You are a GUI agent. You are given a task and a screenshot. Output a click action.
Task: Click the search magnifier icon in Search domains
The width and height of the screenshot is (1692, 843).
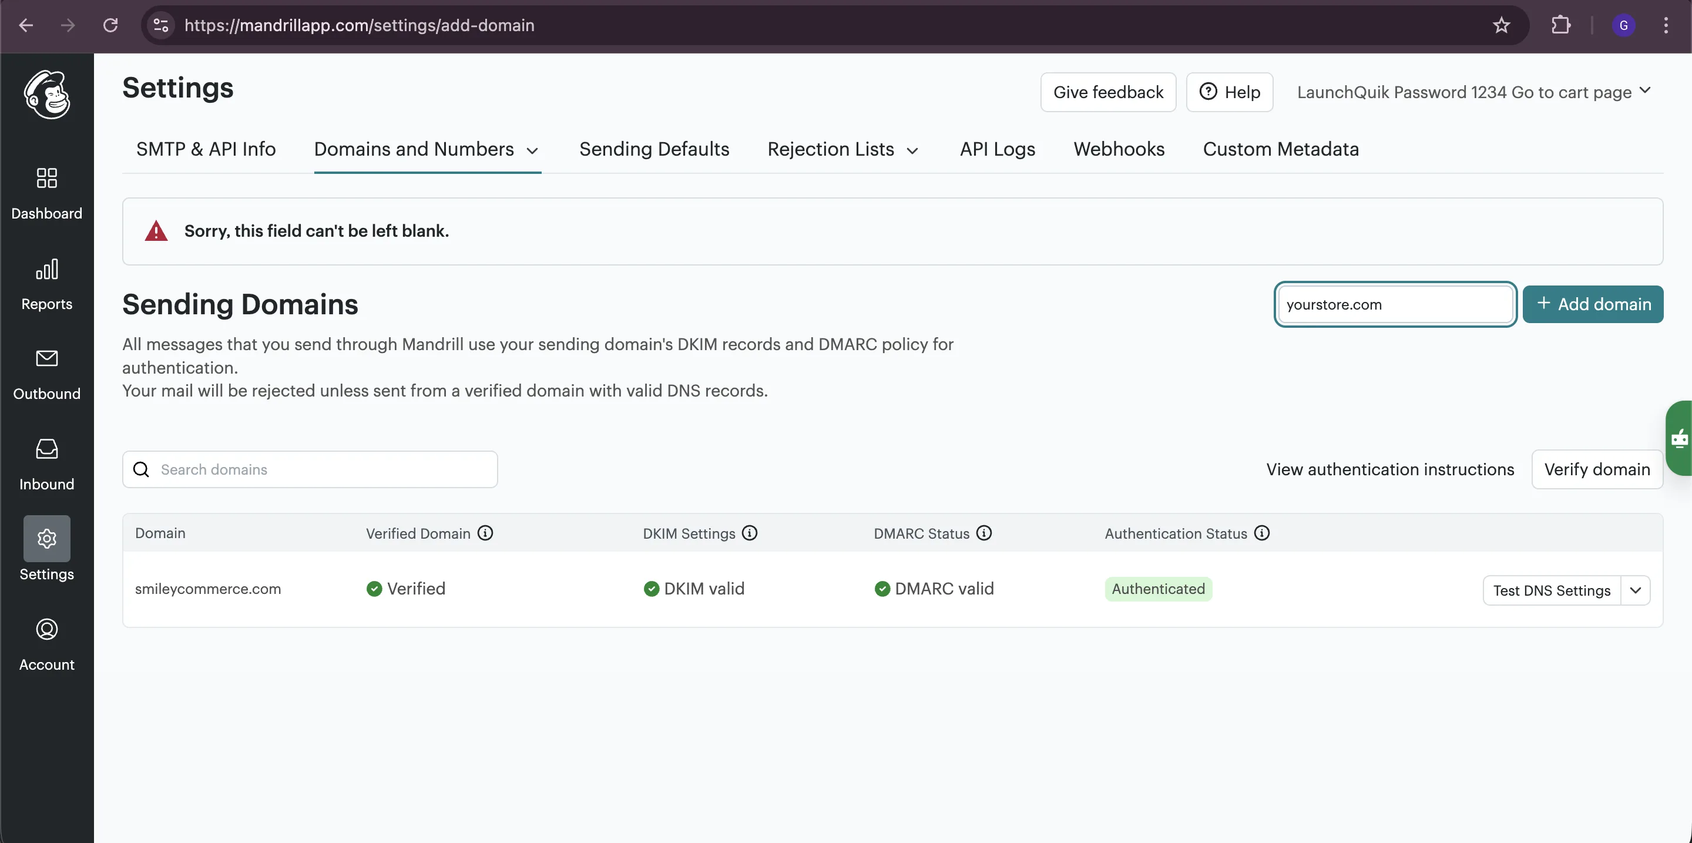(x=141, y=469)
